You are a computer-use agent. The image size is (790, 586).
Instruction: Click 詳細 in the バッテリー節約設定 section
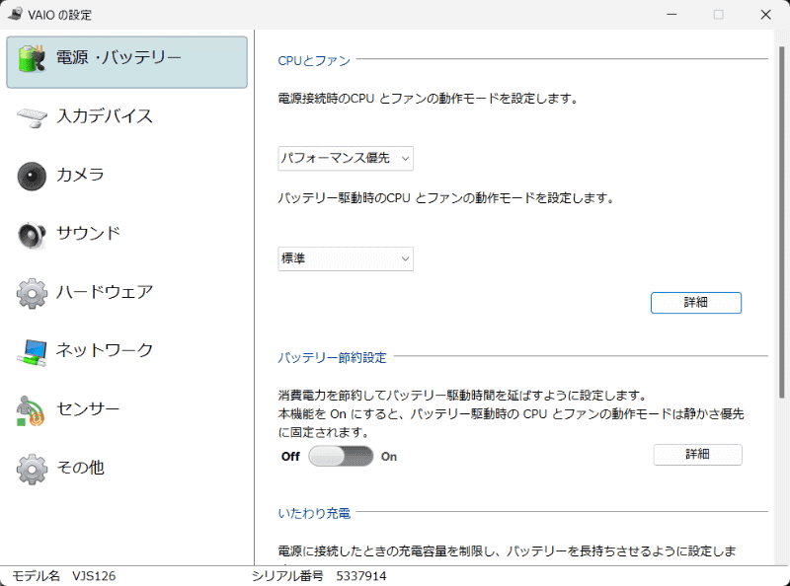pyautogui.click(x=697, y=455)
